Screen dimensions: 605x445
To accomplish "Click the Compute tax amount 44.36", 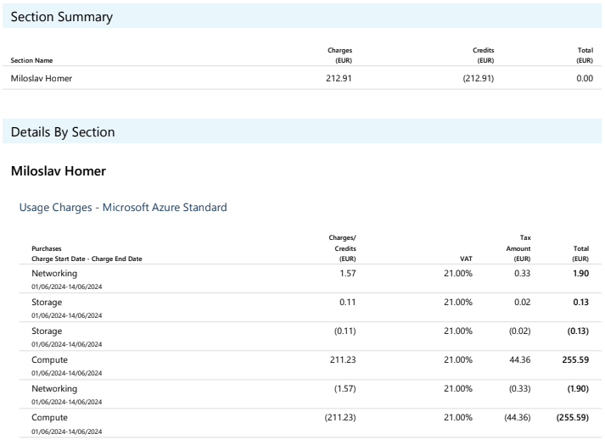I will point(519,360).
